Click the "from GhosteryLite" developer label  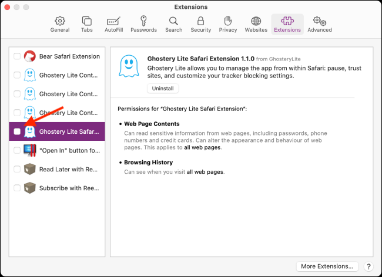[278, 59]
